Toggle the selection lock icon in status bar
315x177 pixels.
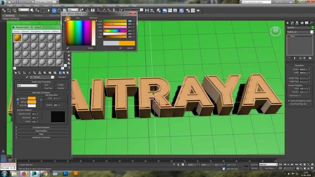pyautogui.click(x=178, y=165)
